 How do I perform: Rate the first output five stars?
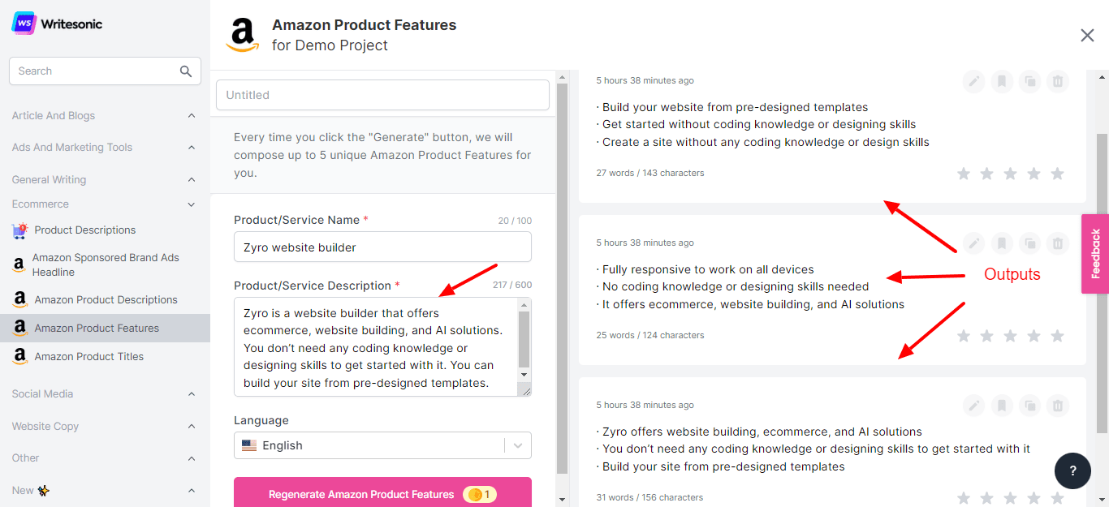pyautogui.click(x=1057, y=174)
